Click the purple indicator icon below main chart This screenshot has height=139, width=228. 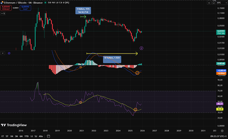[x=9, y=53]
